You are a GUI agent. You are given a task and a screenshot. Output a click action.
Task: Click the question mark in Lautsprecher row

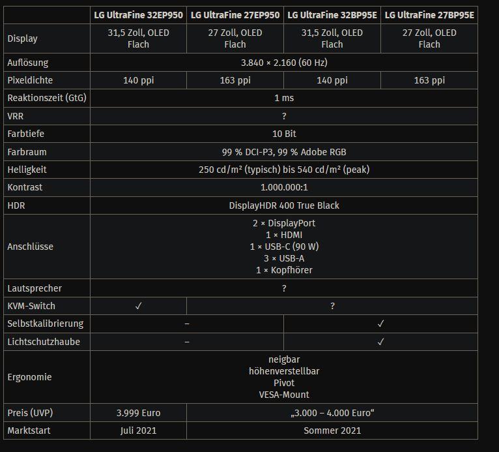coord(284,288)
